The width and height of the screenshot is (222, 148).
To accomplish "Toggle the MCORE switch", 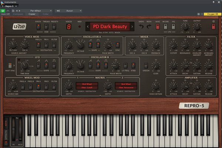I will pyautogui.click(x=165, y=27).
